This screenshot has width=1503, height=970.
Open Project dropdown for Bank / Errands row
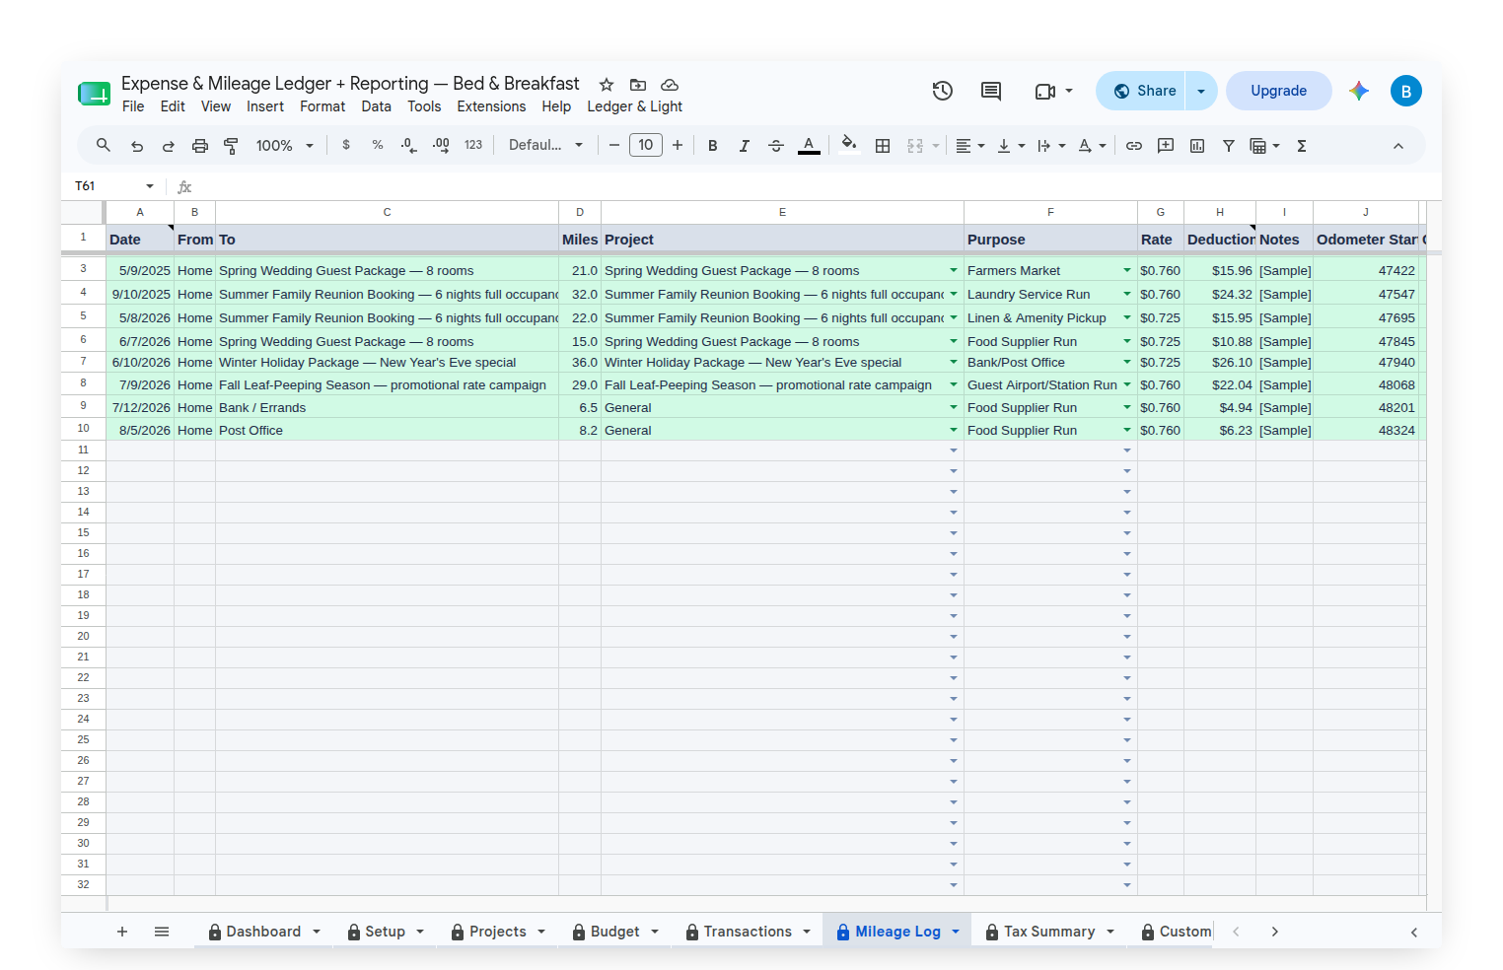(954, 407)
